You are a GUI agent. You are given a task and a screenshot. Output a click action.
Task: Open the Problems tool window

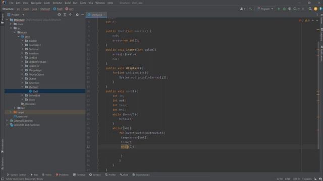(x=62, y=175)
